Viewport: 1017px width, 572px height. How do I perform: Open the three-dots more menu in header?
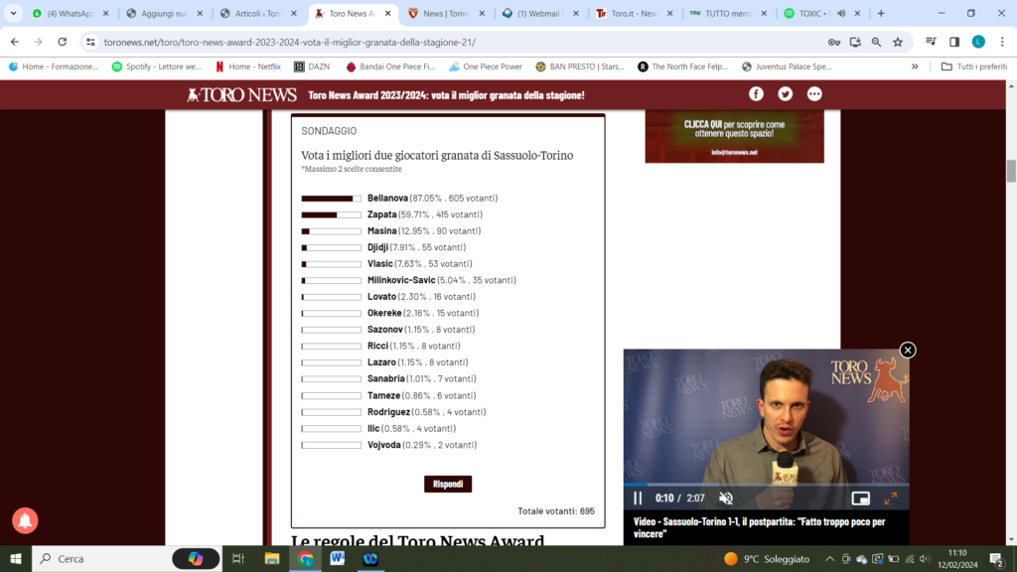pyautogui.click(x=814, y=94)
